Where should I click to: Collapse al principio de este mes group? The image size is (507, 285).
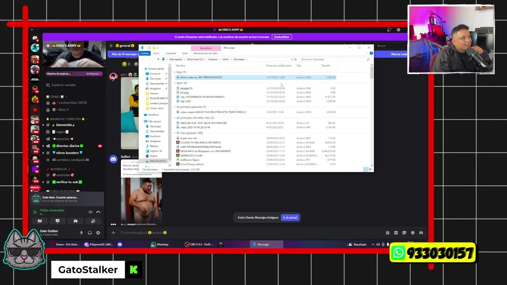coord(175,118)
